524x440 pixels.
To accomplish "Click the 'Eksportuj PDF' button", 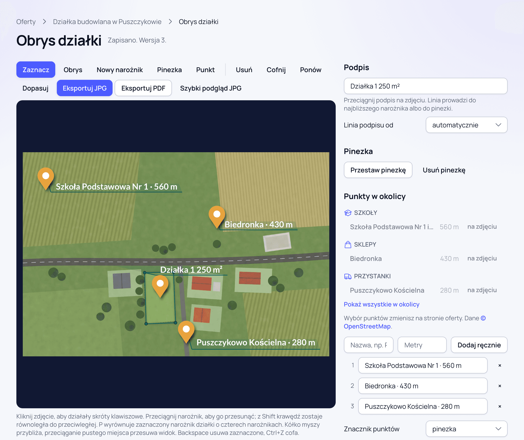I will coord(143,88).
